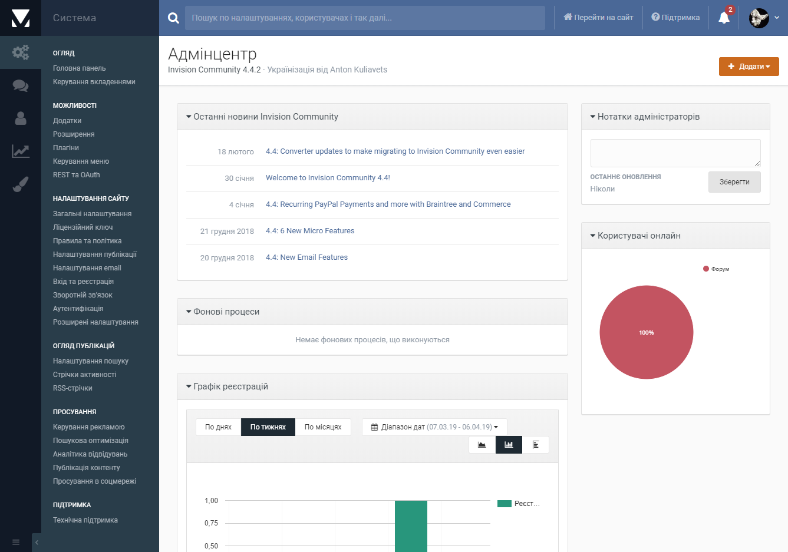The height and width of the screenshot is (552, 788).
Task: Click 'Перейти на сайт' link
Action: point(598,18)
